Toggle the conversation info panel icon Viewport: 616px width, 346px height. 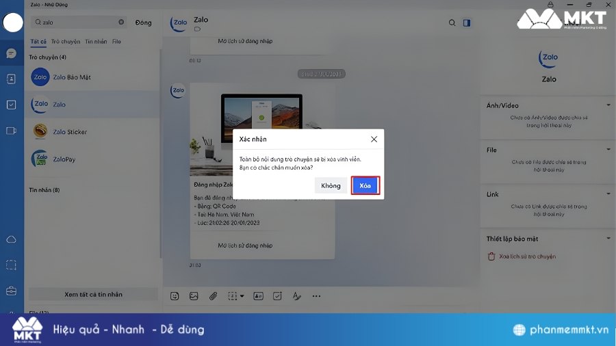click(x=467, y=23)
